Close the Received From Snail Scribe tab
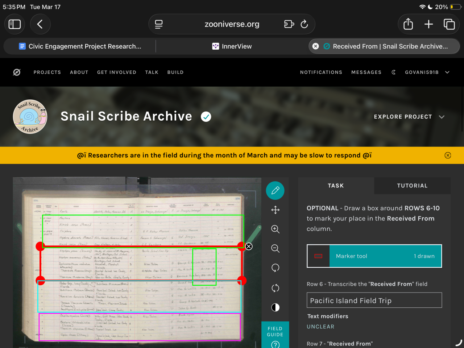 point(316,46)
